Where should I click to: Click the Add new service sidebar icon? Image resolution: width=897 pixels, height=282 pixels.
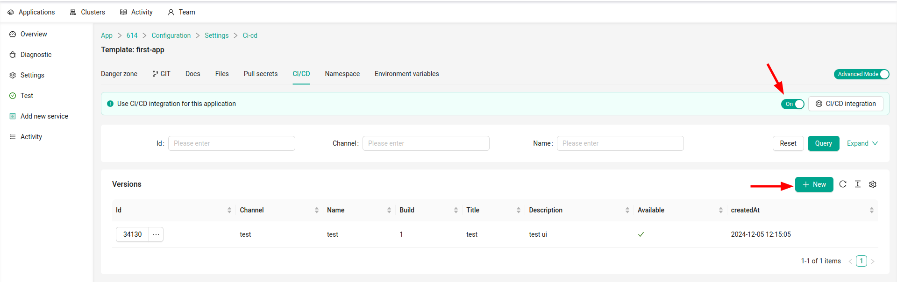pos(13,116)
